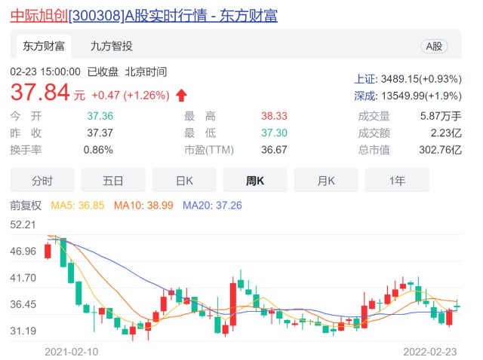The width and height of the screenshot is (483, 360).
Task: Click the A股 badge button
Action: pos(434,47)
